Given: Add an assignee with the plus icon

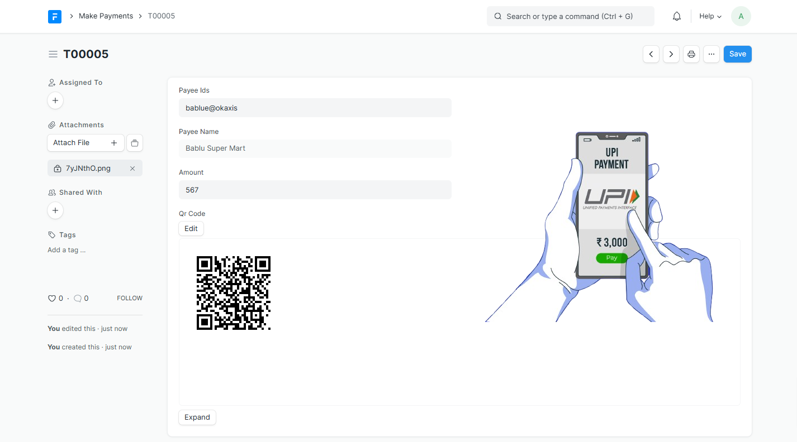Looking at the screenshot, I should point(55,100).
